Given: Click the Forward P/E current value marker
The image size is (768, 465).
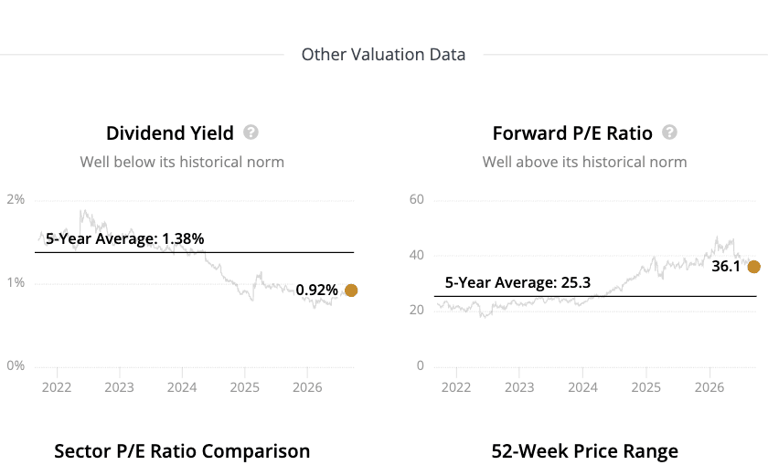Looking at the screenshot, I should click(x=753, y=267).
